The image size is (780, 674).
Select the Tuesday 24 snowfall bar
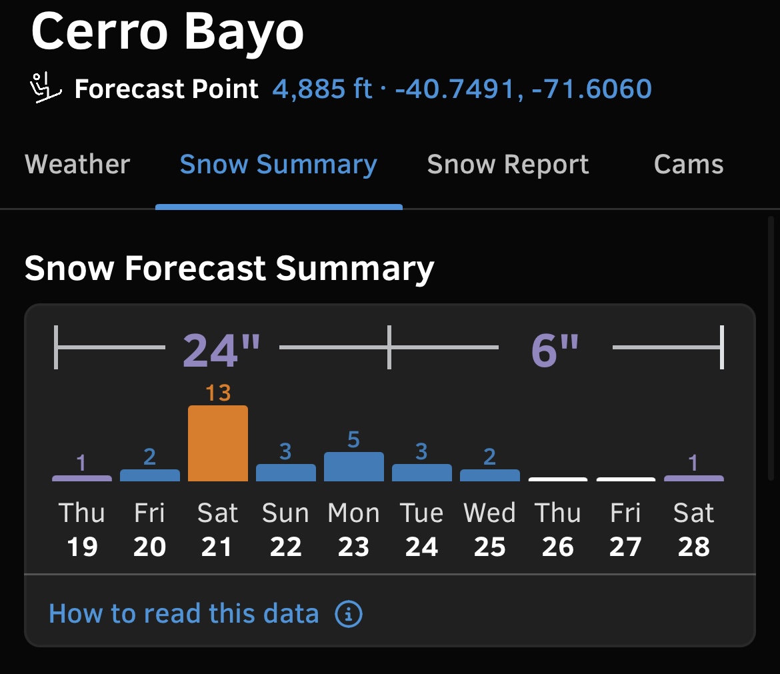[x=422, y=473]
